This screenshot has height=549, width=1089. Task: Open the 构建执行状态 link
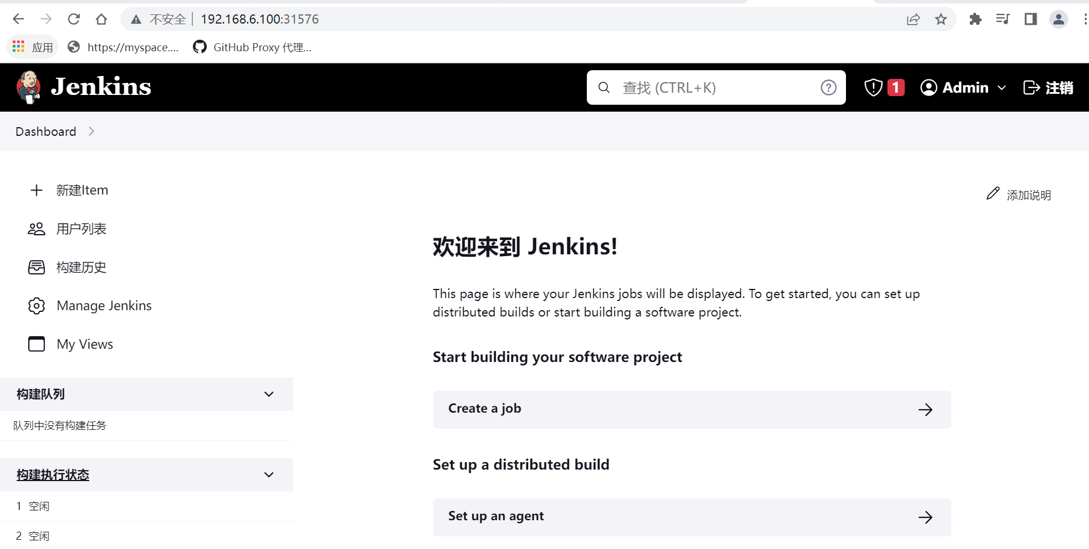point(52,475)
